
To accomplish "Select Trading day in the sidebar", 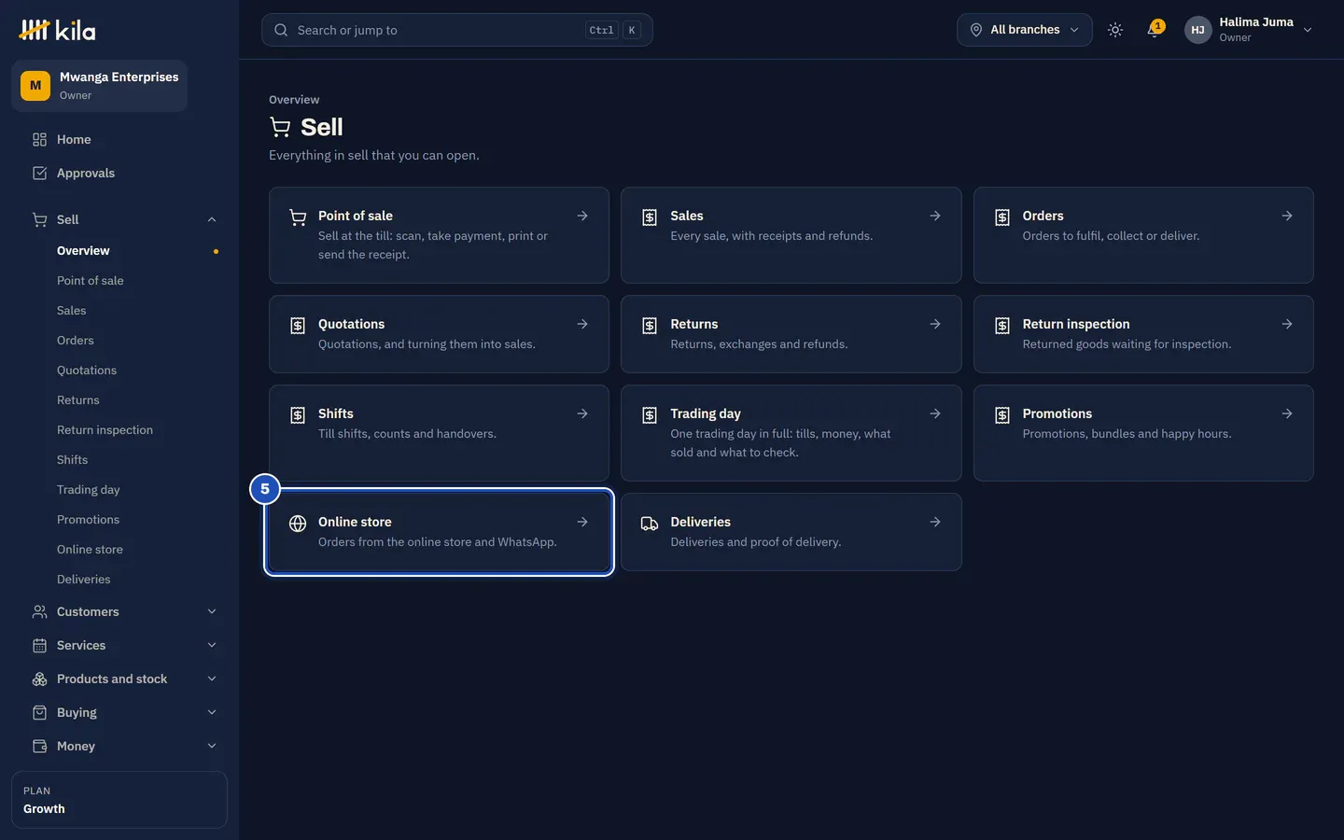I will click(88, 489).
